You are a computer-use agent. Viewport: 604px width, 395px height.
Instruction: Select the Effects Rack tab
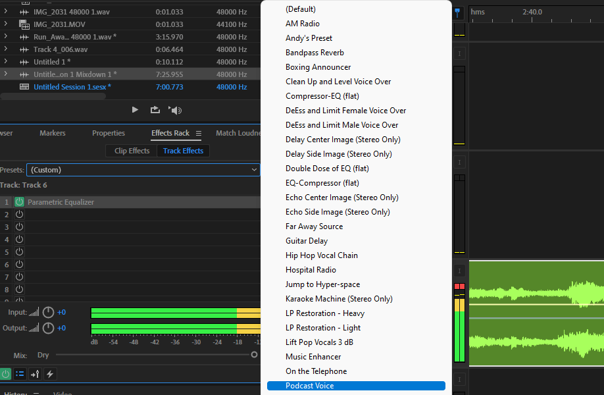click(170, 134)
